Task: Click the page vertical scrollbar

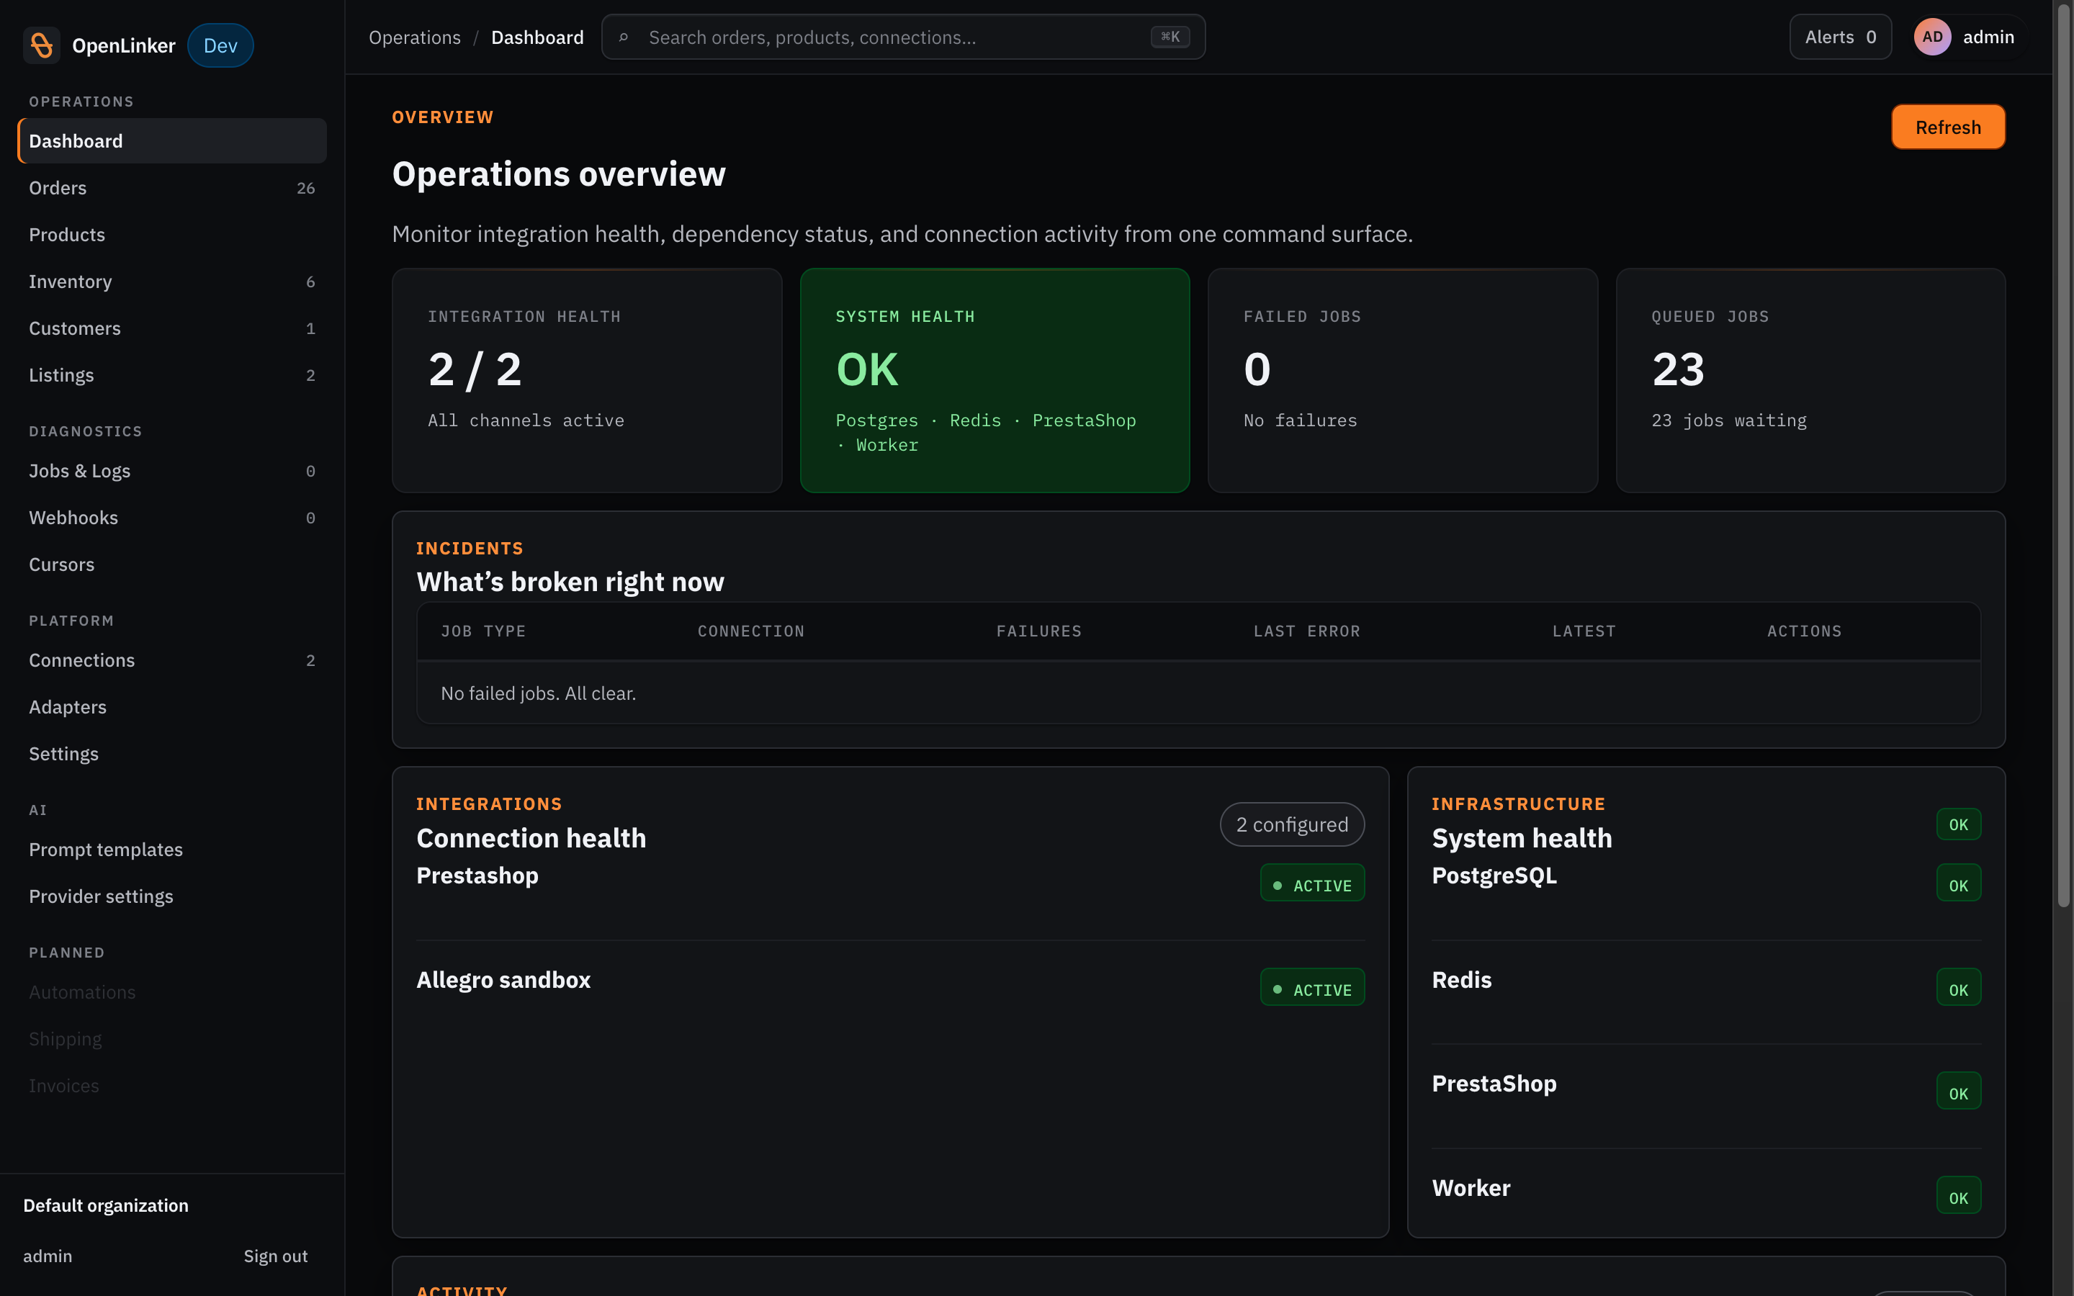Action: [2064, 454]
